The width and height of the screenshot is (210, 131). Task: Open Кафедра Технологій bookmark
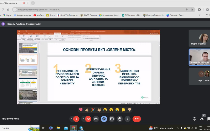tap(154, 15)
